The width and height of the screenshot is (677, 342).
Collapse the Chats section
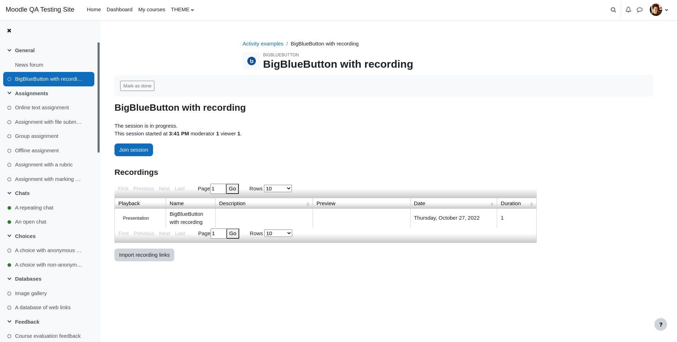(10, 193)
